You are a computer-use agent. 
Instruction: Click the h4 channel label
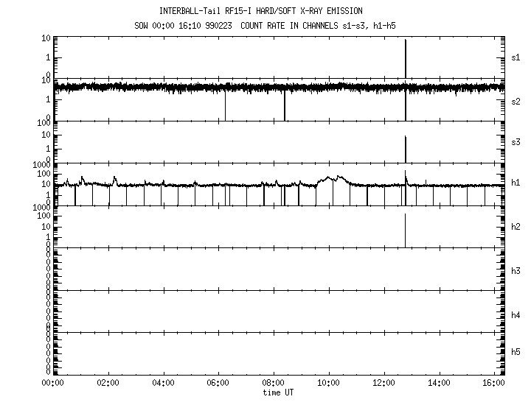(x=516, y=315)
